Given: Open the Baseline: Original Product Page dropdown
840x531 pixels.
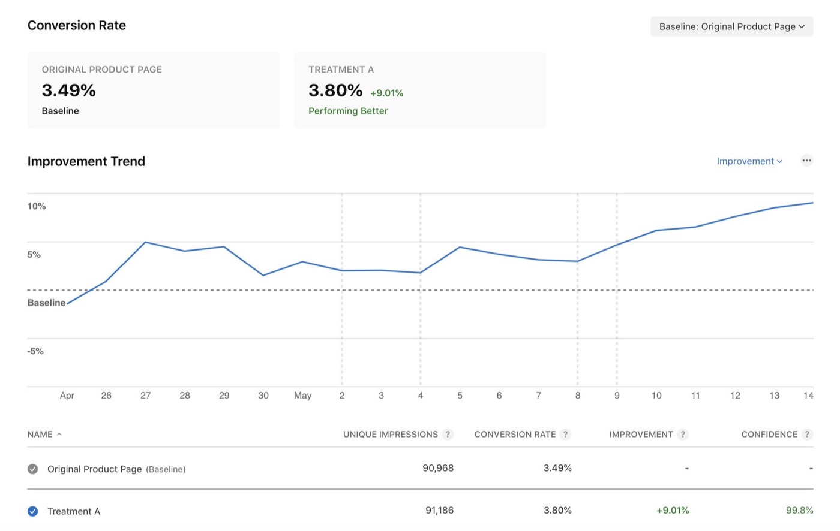Looking at the screenshot, I should point(732,26).
